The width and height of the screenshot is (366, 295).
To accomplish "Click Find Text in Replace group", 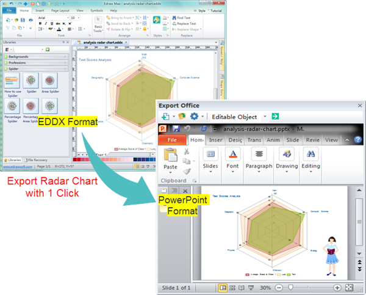I will tap(181, 18).
